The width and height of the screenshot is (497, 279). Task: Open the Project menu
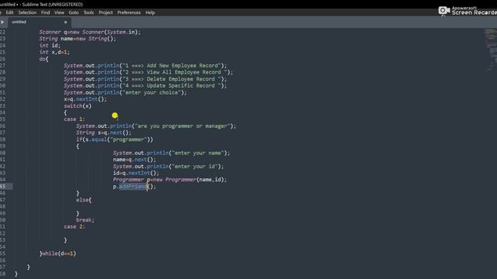(106, 12)
